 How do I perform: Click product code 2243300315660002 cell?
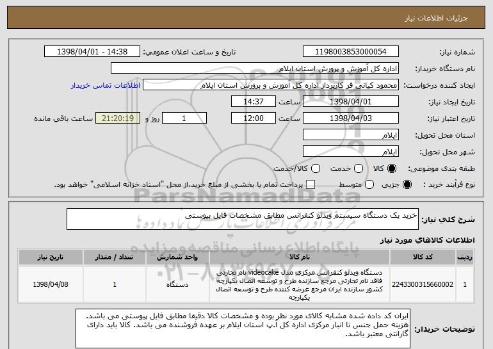[423, 284]
